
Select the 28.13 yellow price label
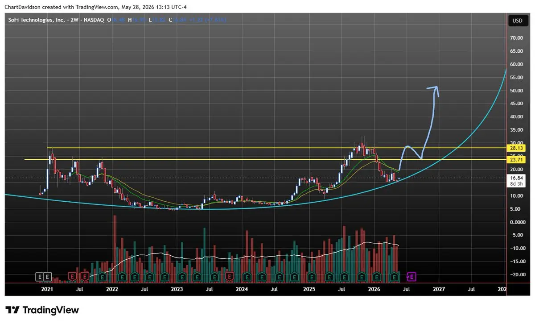pos(517,148)
